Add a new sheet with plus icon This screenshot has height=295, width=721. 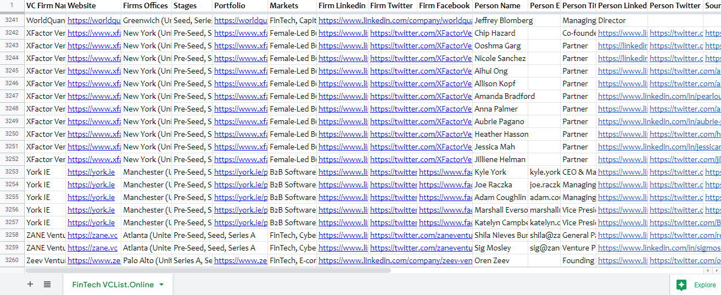tap(30, 284)
